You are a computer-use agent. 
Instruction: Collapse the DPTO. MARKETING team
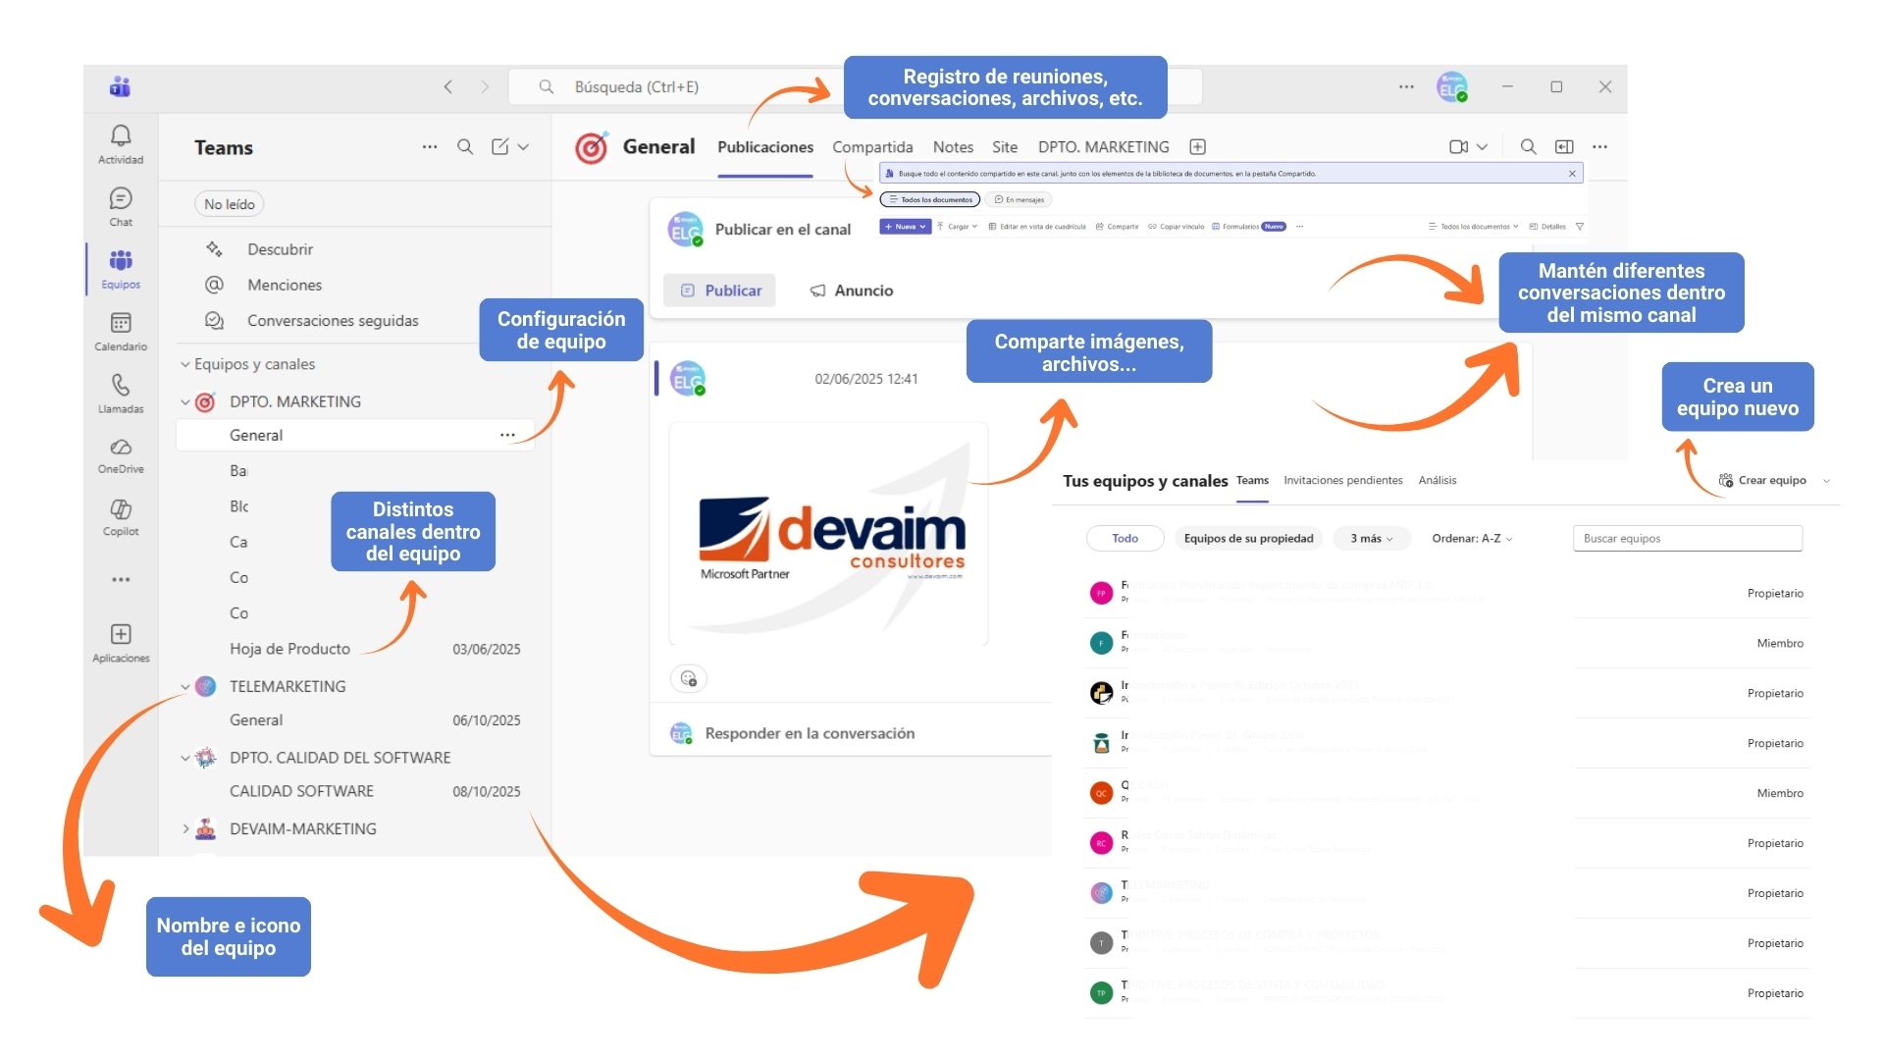point(185,401)
